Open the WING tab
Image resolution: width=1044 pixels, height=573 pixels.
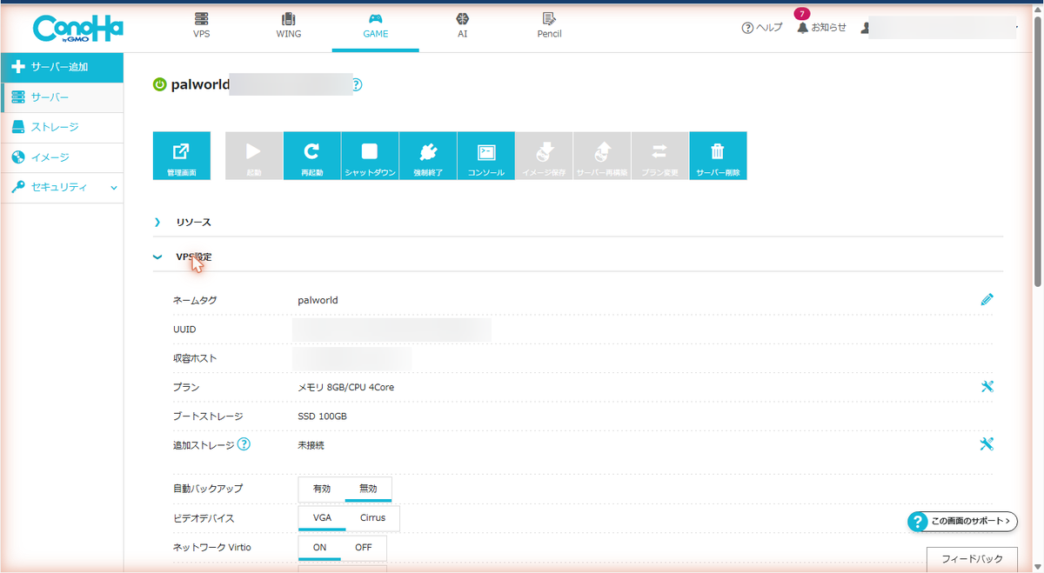pyautogui.click(x=289, y=26)
